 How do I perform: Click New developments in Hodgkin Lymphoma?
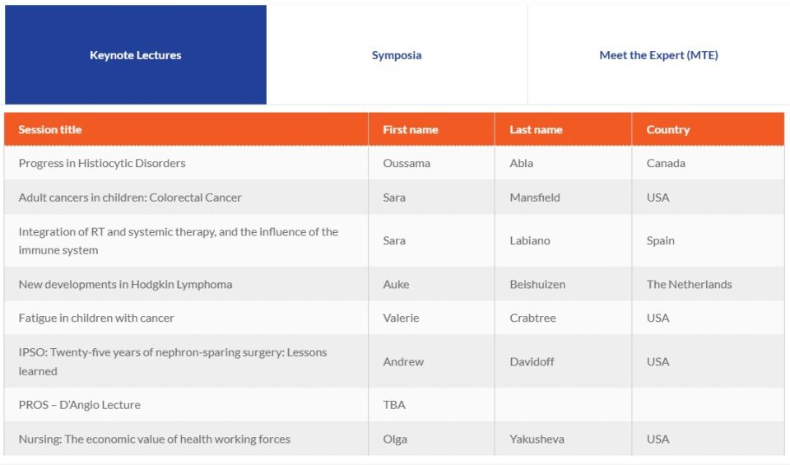[x=125, y=284]
